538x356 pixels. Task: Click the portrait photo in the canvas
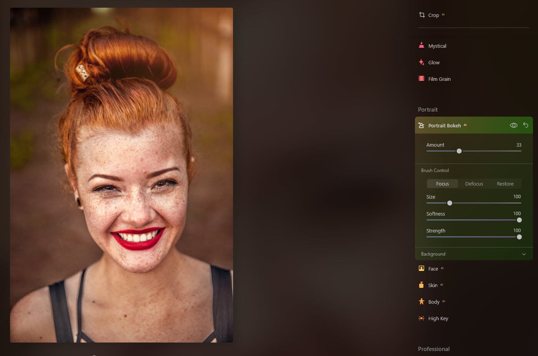coord(122,175)
